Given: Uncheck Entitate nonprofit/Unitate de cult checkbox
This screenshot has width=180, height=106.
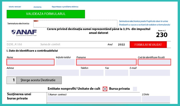Looking at the screenshot, I should [x=105, y=89].
